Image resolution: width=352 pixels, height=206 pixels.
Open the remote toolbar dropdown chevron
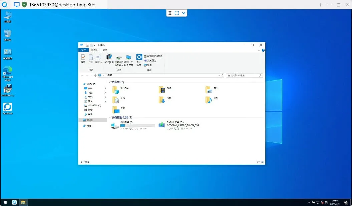[183, 13]
